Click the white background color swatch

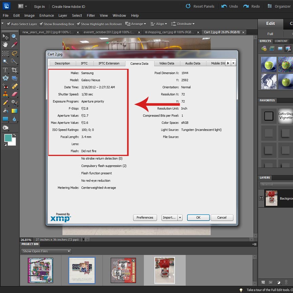[13, 142]
